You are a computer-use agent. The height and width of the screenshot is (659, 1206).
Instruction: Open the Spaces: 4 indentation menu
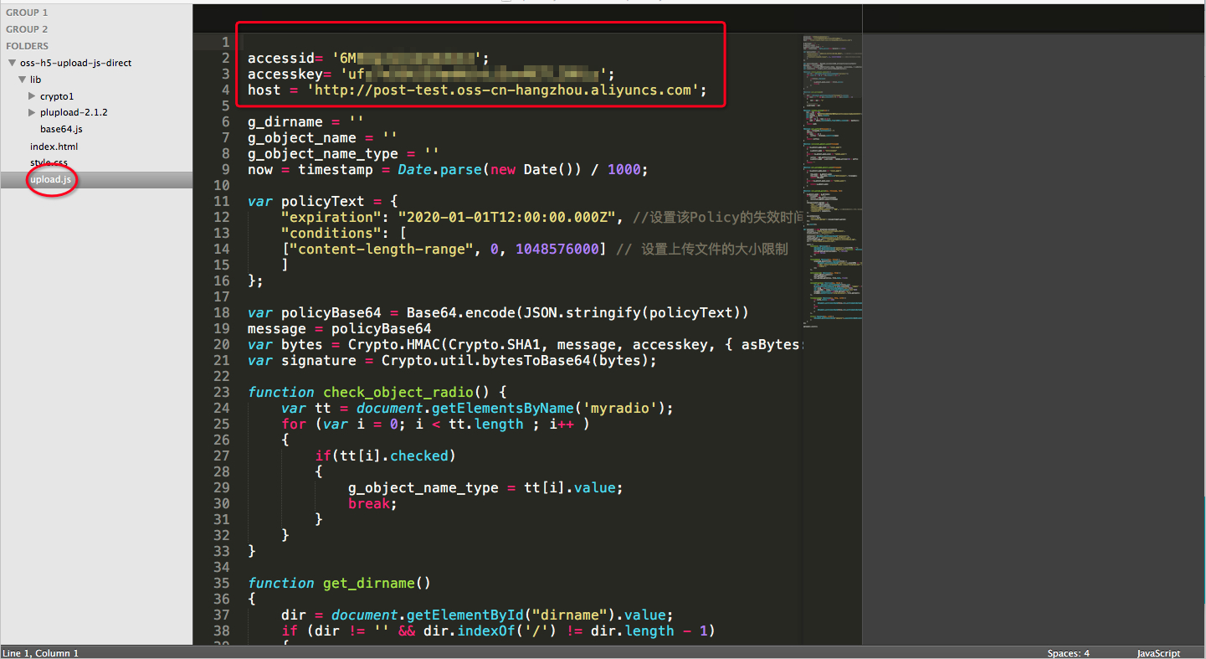pos(1068,653)
